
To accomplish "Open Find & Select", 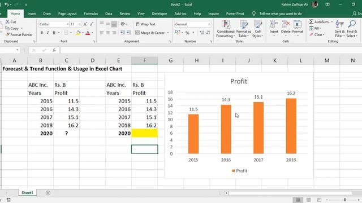I will coord(352,29).
